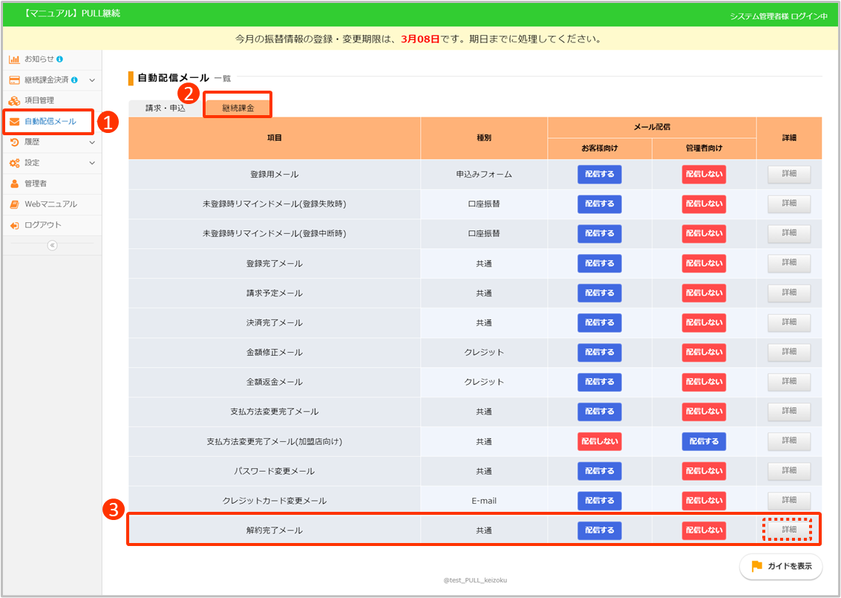Click the 管理者 person icon
Screen dimensions: 841x598
[x=14, y=183]
